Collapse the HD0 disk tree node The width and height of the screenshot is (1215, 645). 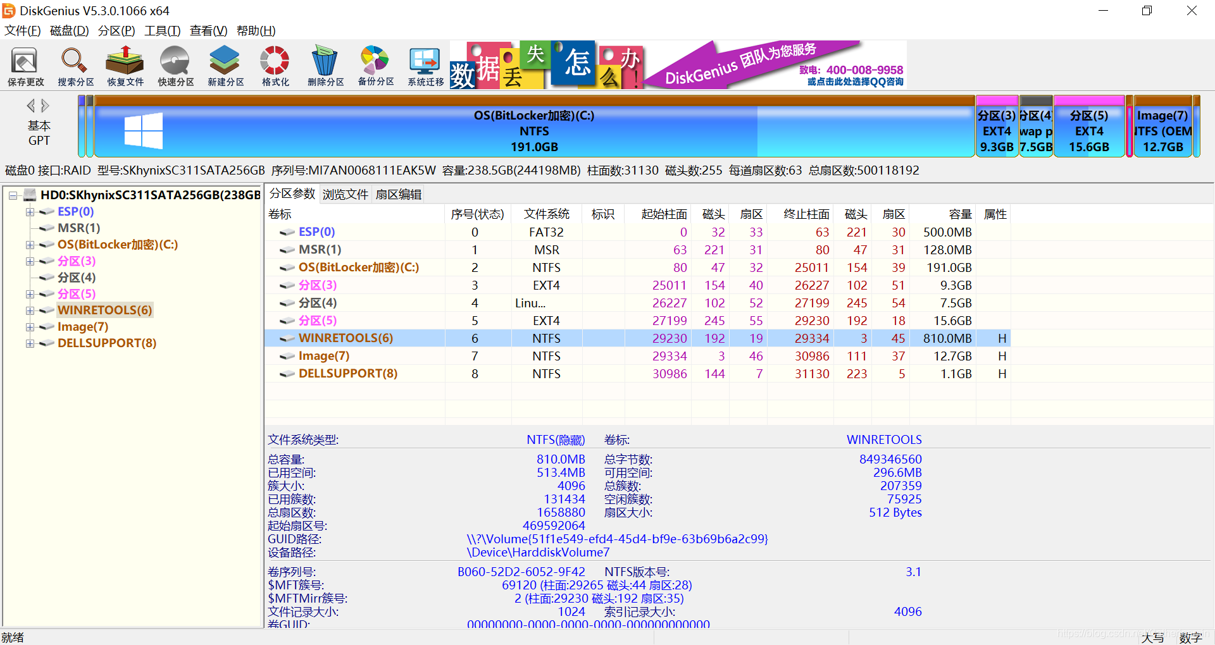click(13, 195)
